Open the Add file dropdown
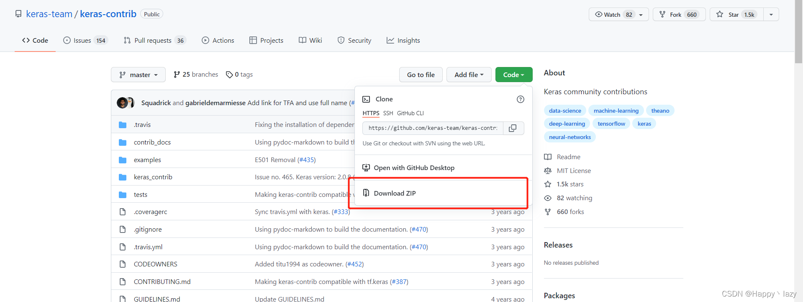This screenshot has width=803, height=302. point(469,75)
